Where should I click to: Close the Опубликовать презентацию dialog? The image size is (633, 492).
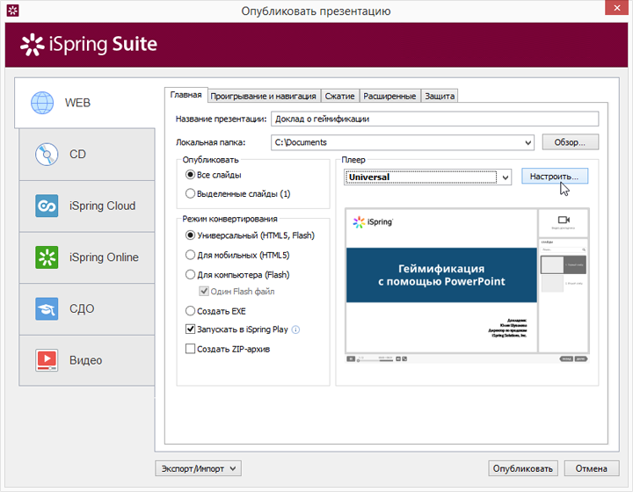(617, 8)
